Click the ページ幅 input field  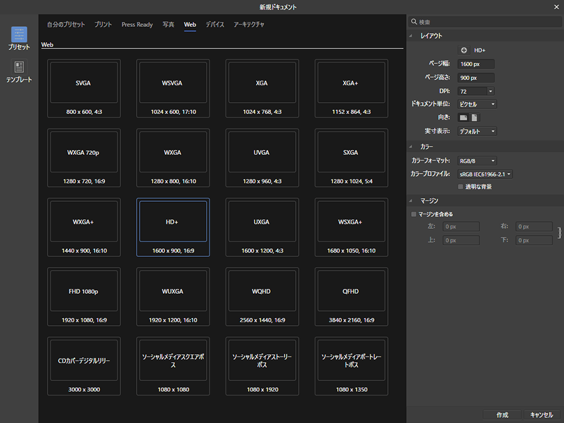[476, 64]
